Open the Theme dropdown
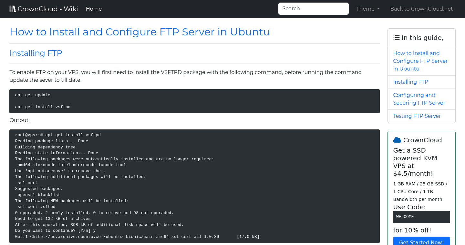The image size is (465, 245). pyautogui.click(x=367, y=9)
